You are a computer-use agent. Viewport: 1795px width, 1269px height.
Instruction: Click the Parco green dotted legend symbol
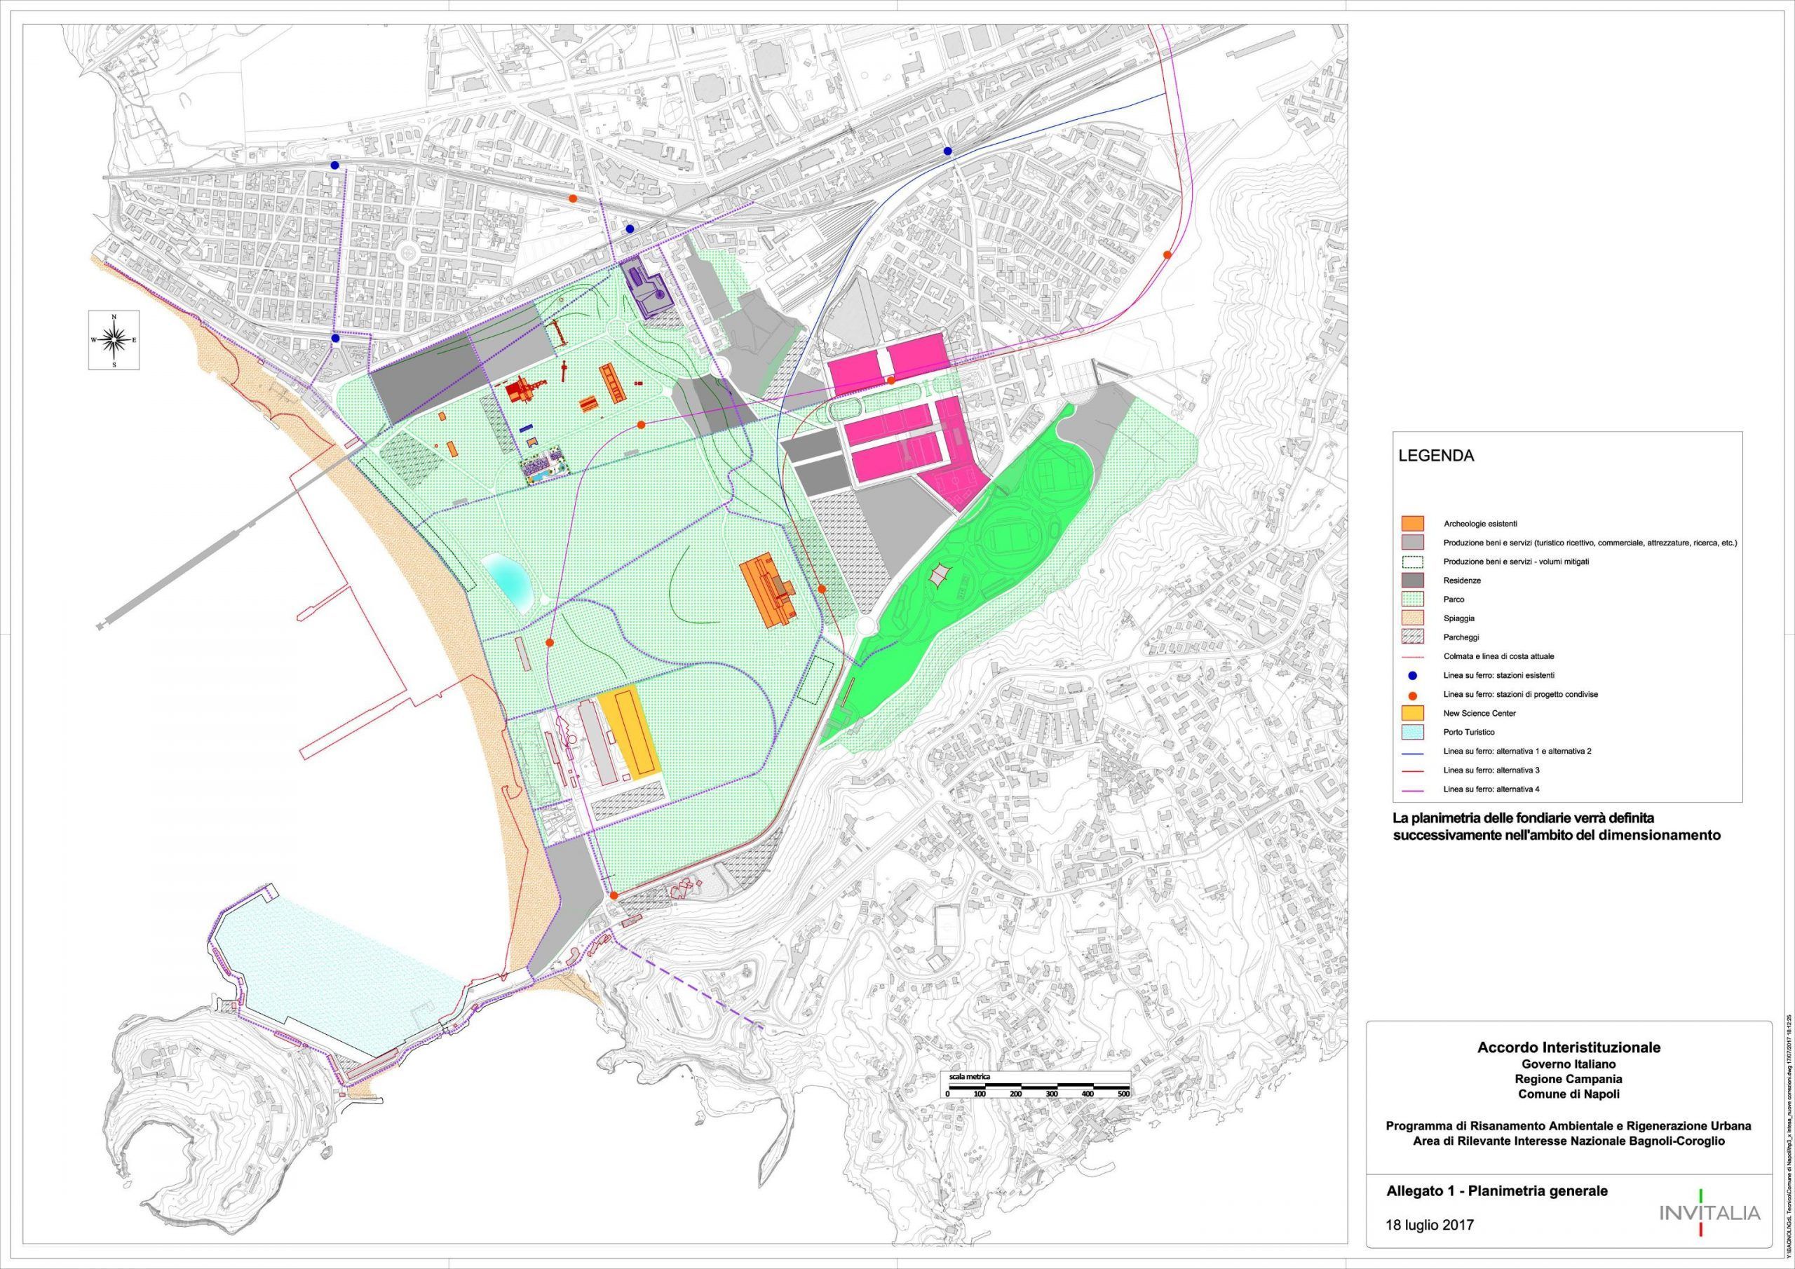pos(1414,599)
